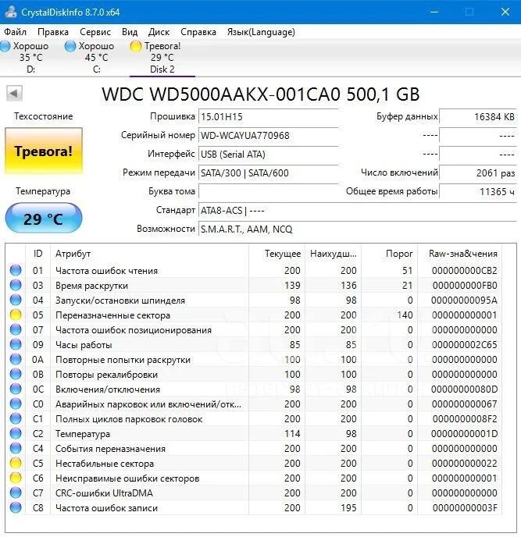Click yellow icon of attribute 05 row

16,315
